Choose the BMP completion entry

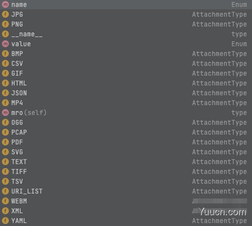pyautogui.click(x=126, y=54)
